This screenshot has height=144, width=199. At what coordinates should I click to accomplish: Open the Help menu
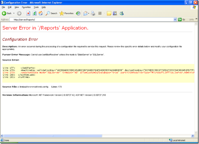(44, 7)
